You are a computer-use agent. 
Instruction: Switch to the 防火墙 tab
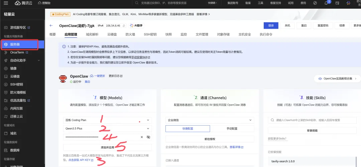(x=130, y=34)
